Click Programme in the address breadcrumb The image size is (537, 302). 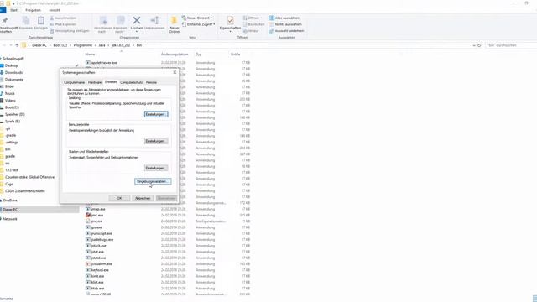[83, 45]
